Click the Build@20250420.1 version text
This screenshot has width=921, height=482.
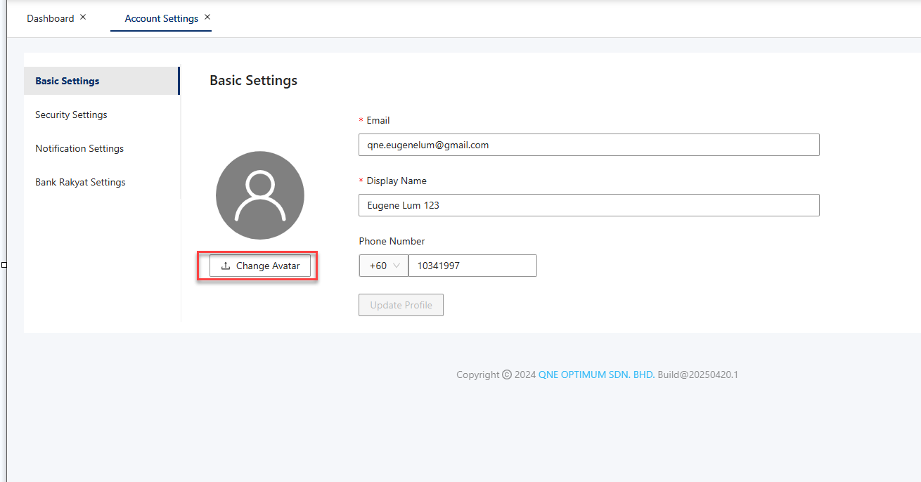[697, 374]
